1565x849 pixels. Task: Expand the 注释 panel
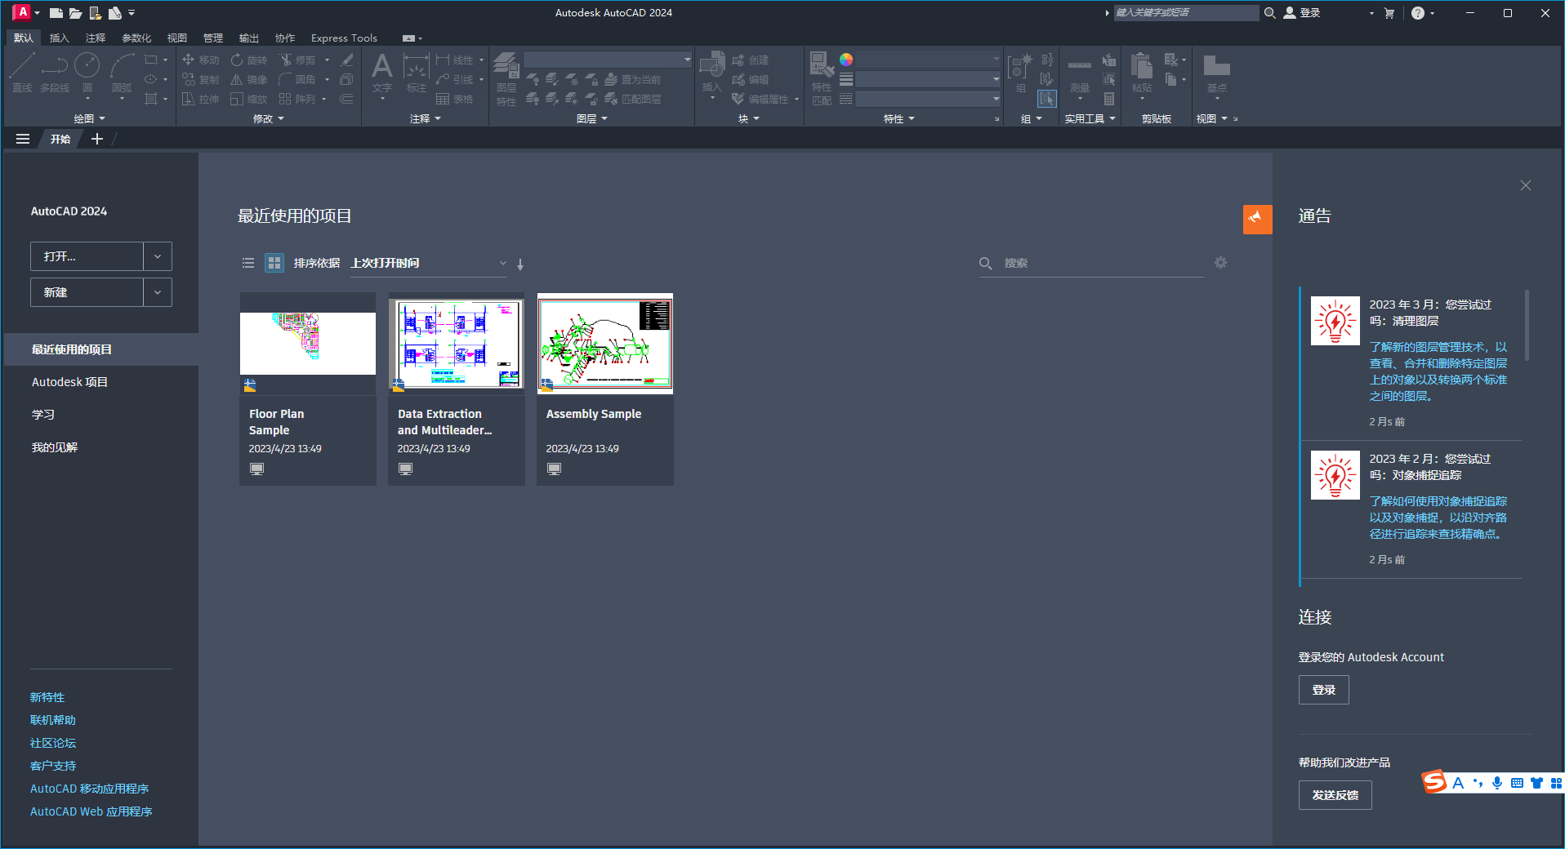426,118
